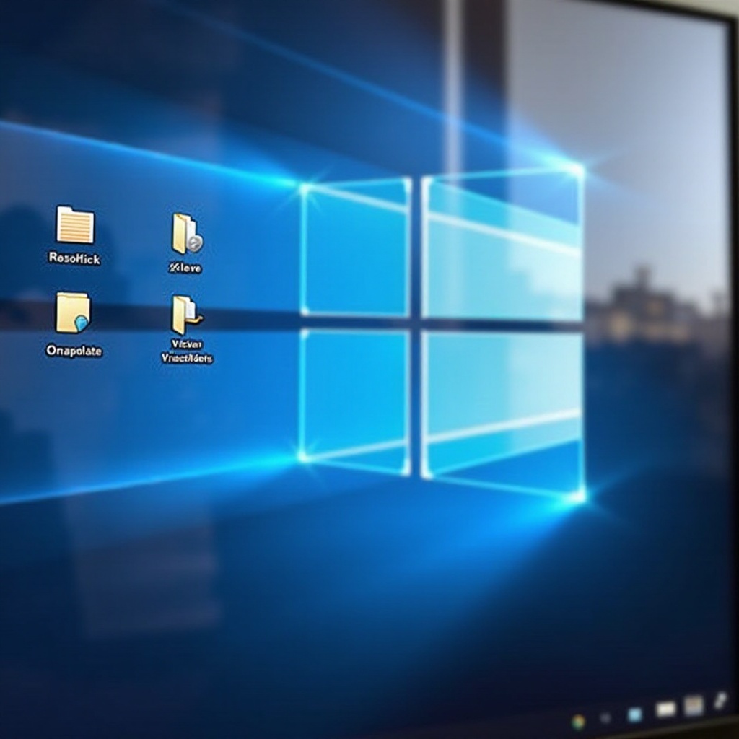Screen dimensions: 739x739
Task: Click the beige square tray icon
Action: coord(694,706)
